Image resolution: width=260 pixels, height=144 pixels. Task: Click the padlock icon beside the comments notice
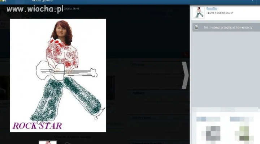[196, 27]
